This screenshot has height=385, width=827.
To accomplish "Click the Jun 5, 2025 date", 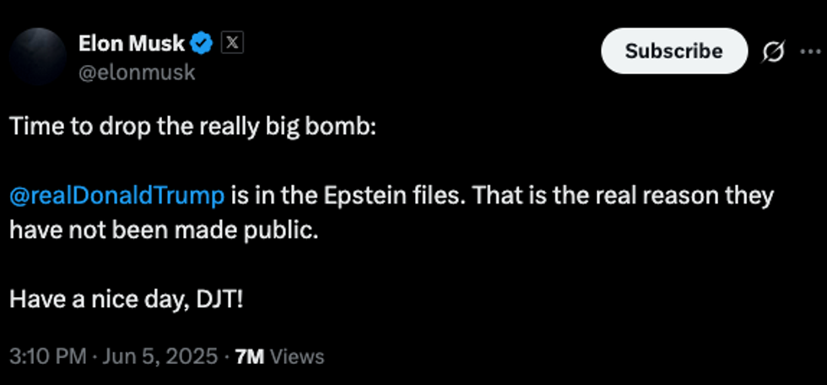I will (x=159, y=356).
